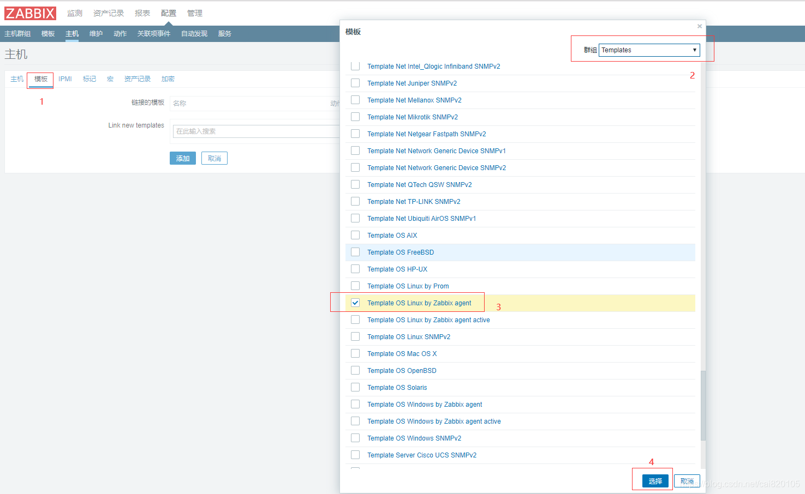Check the Template OS AIX checkbox
This screenshot has height=494, width=805.
point(355,235)
